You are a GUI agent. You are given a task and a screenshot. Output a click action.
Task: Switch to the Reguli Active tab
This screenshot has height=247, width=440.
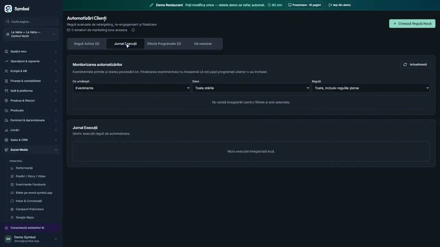click(x=87, y=44)
